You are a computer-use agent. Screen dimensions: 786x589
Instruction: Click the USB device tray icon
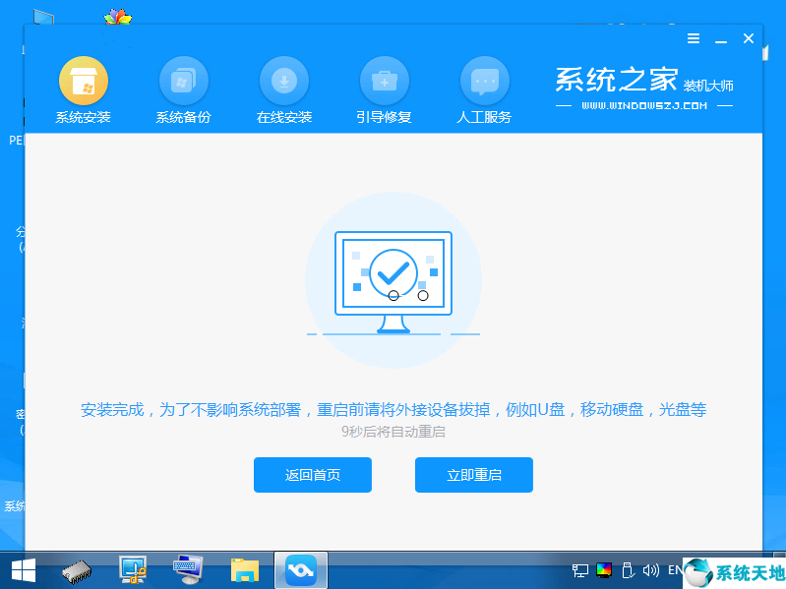click(628, 570)
